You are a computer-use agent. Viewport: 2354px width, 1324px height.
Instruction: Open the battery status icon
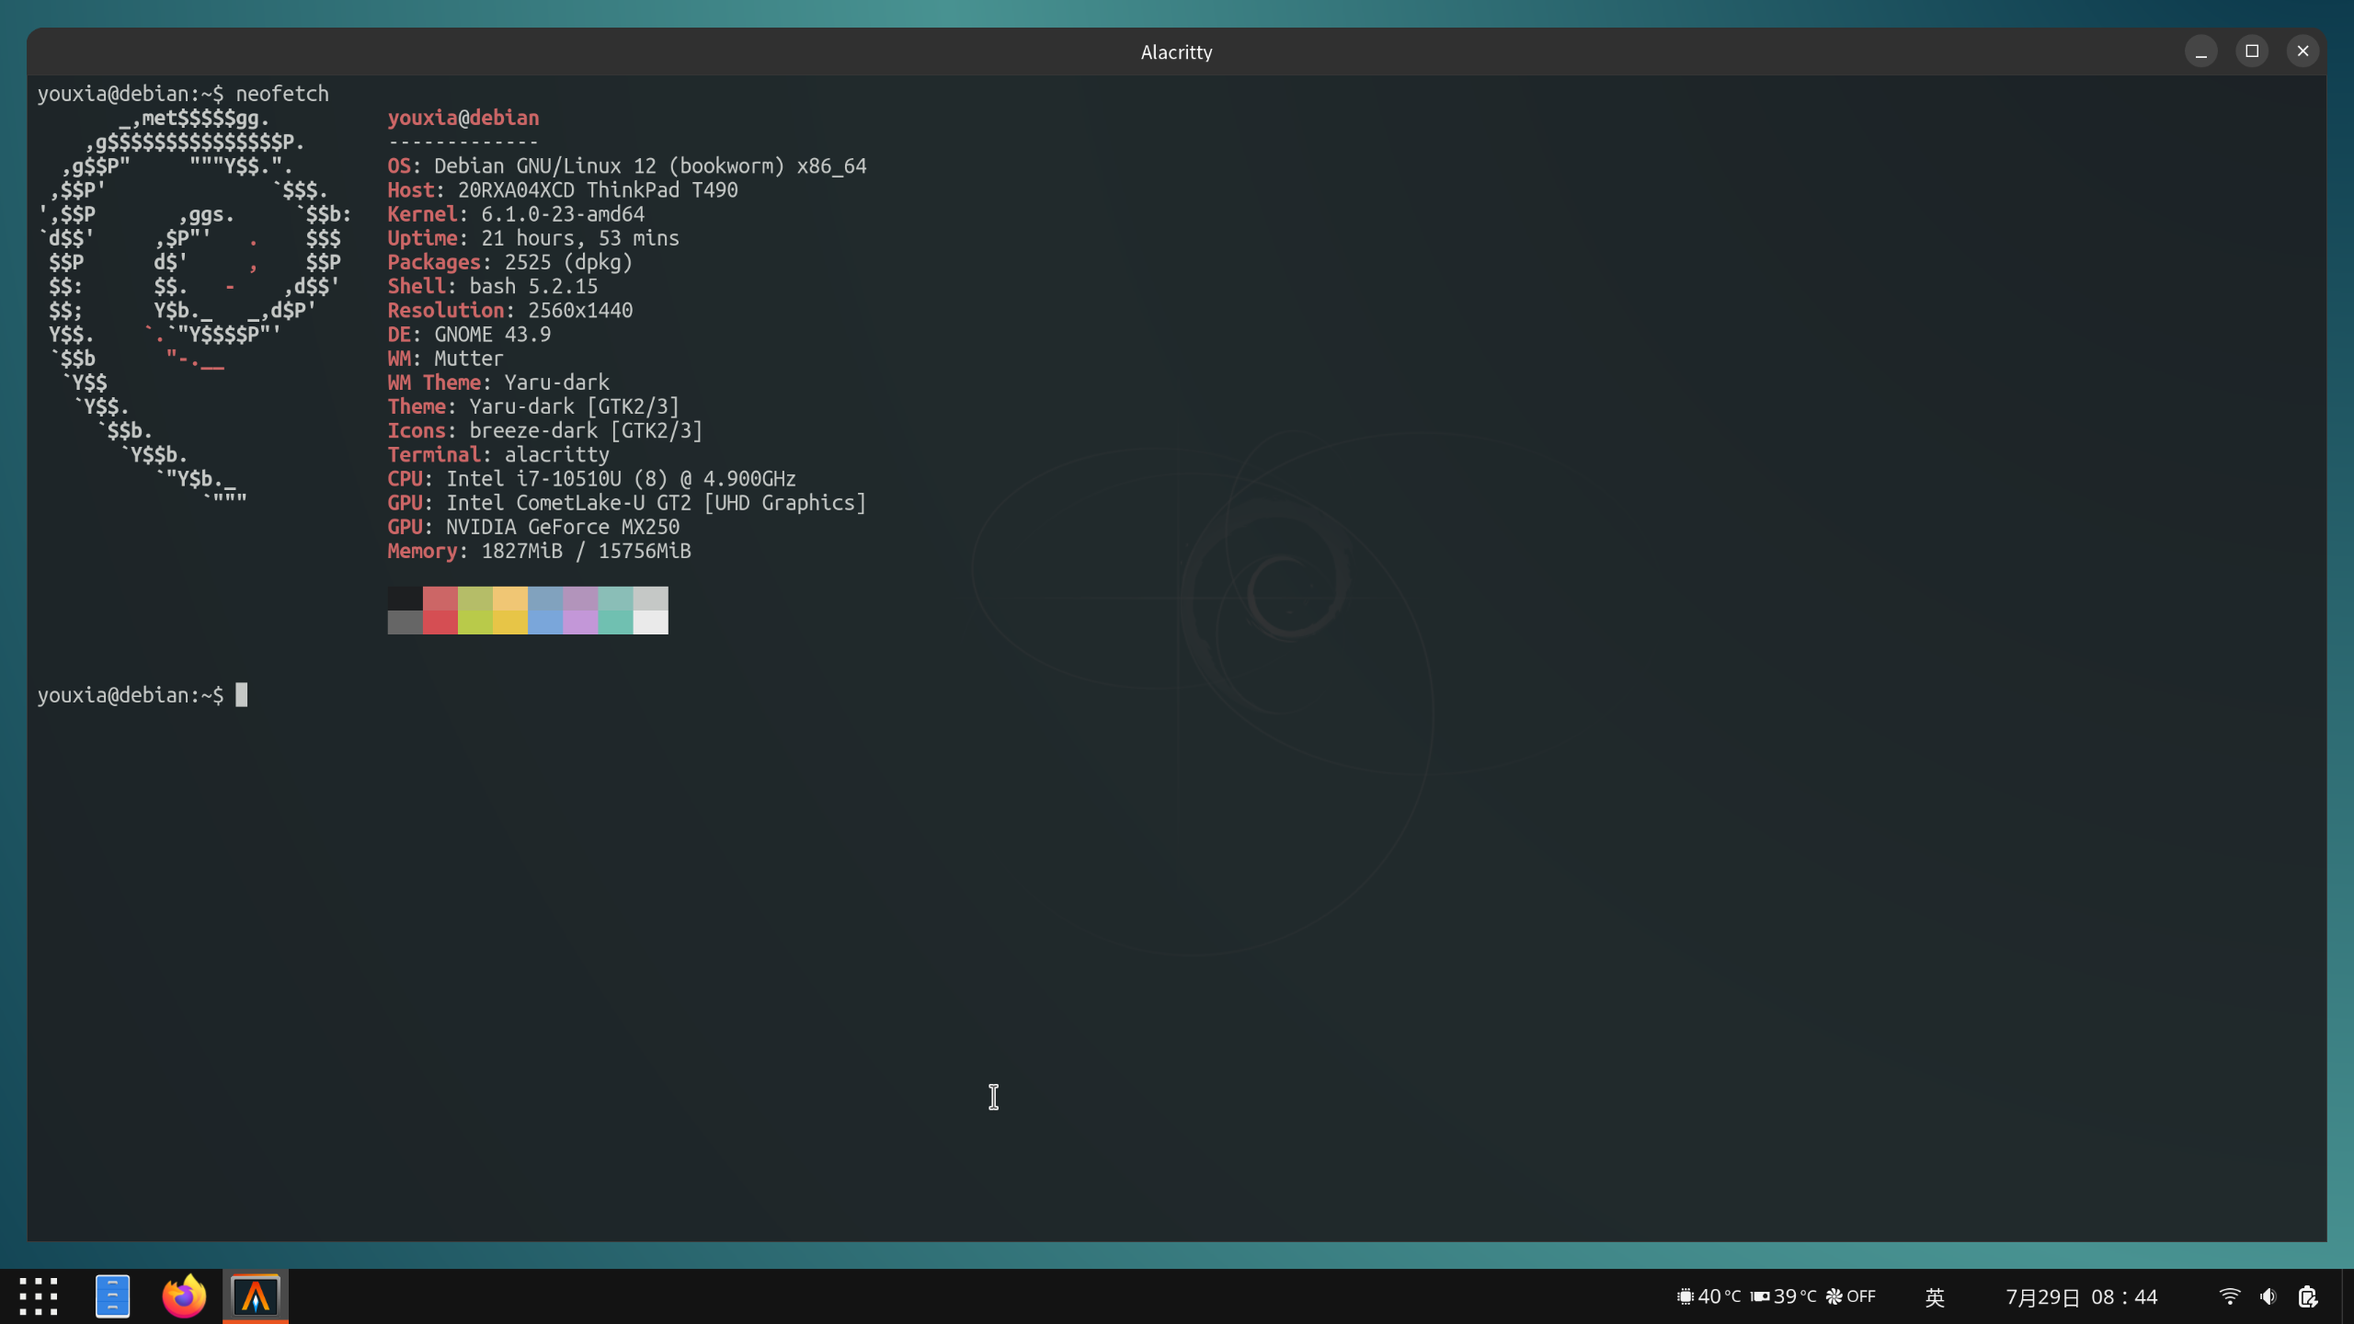point(2308,1296)
